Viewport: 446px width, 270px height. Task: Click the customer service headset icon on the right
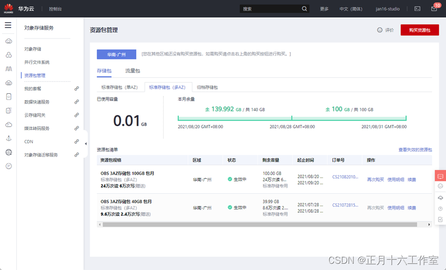tap(440, 198)
